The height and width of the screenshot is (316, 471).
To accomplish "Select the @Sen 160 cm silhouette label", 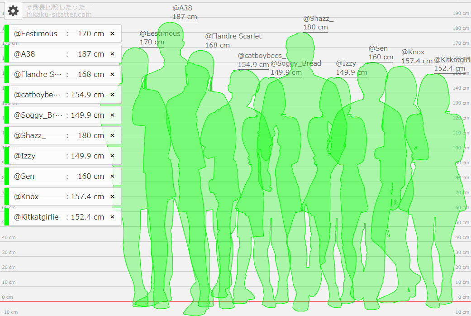I will [381, 53].
